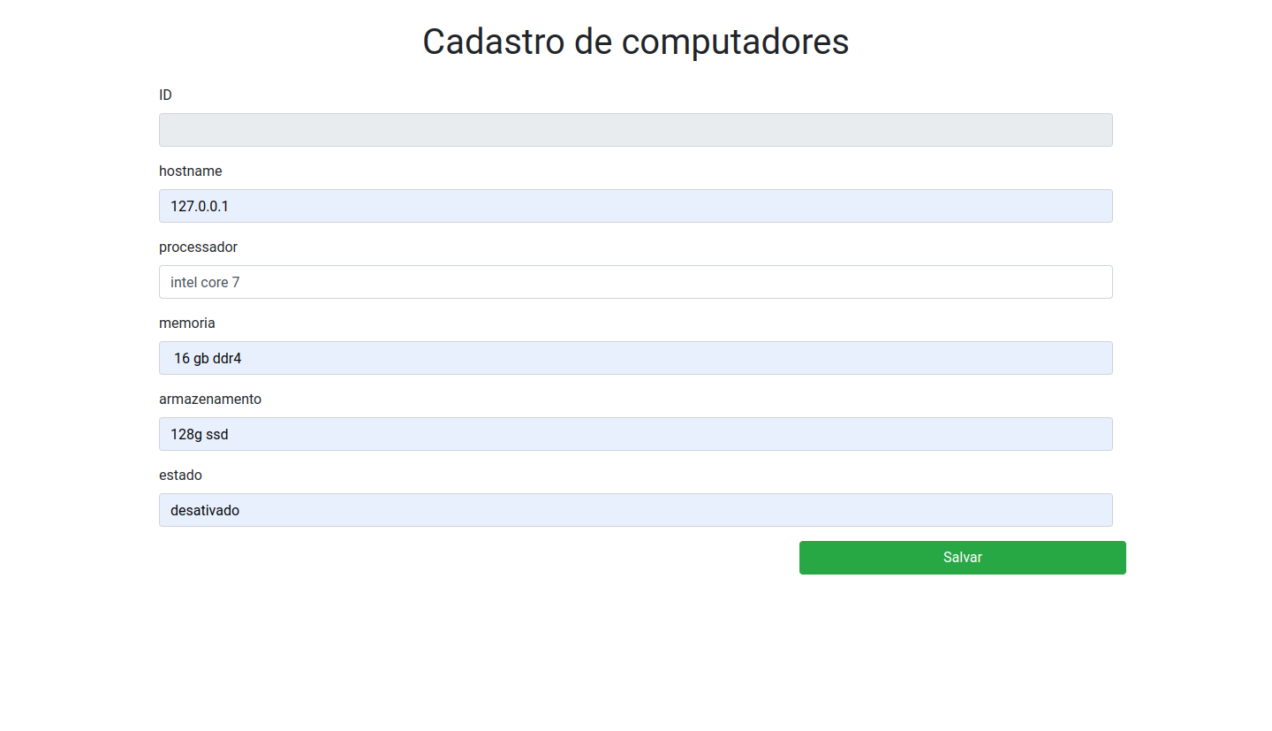Click the memoria label text

[187, 323]
